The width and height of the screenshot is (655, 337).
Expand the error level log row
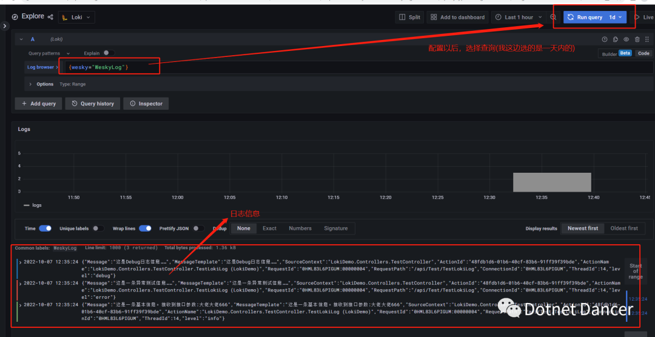[20, 283]
